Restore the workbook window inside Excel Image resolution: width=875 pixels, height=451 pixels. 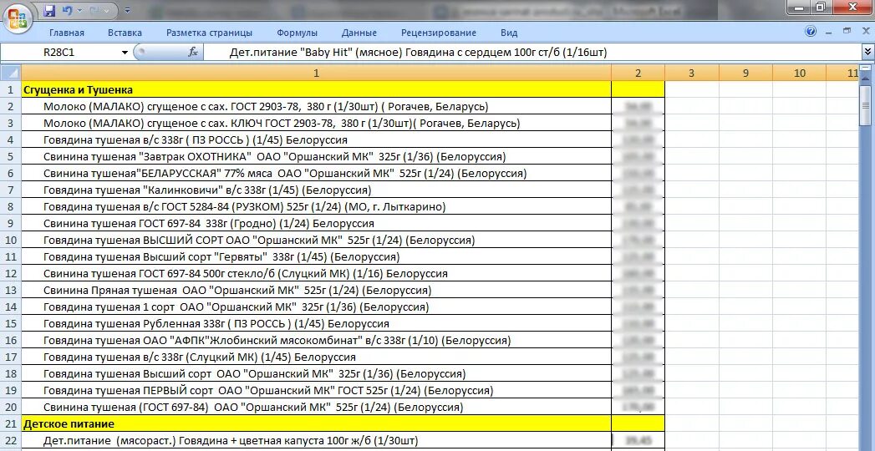pos(847,31)
